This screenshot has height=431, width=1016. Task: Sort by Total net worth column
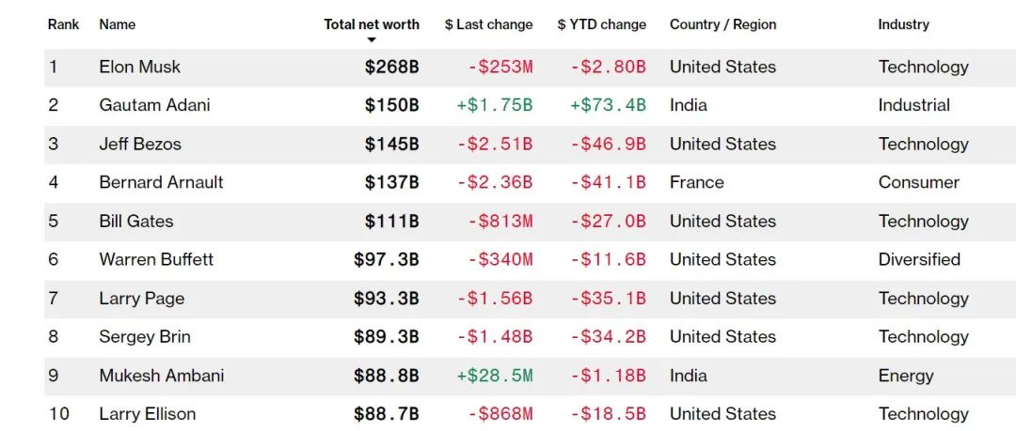372,24
